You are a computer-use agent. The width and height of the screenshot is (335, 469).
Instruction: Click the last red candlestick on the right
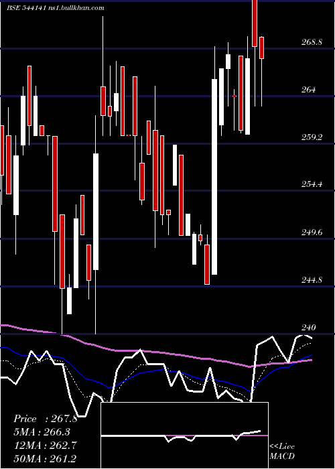click(x=262, y=48)
